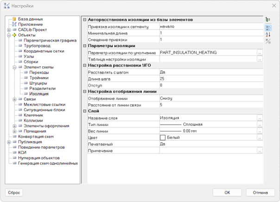Click the Приложение icon in the tree

(x=14, y=24)
